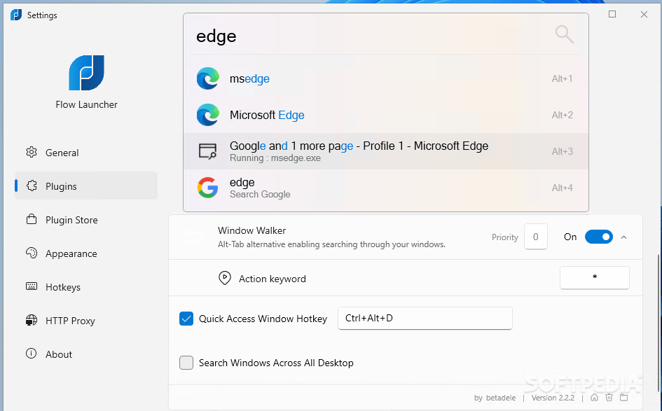Click the Alt+1 shortcut label
662x411 pixels.
[562, 78]
